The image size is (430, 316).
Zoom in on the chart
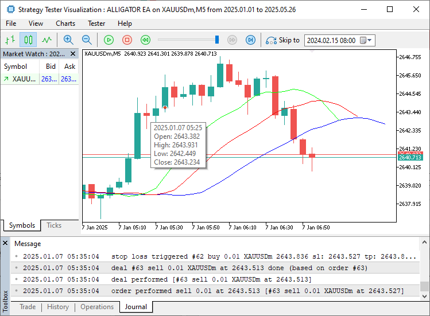68,40
